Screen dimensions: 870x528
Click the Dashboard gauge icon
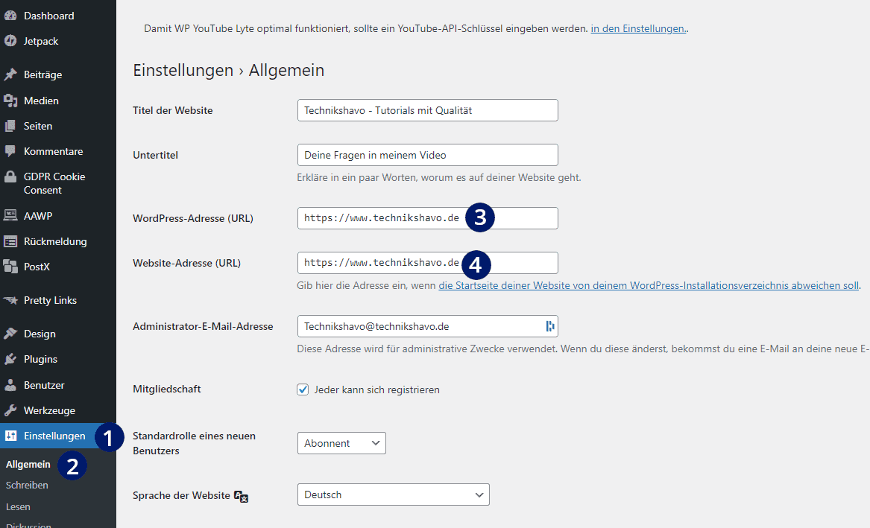click(10, 16)
